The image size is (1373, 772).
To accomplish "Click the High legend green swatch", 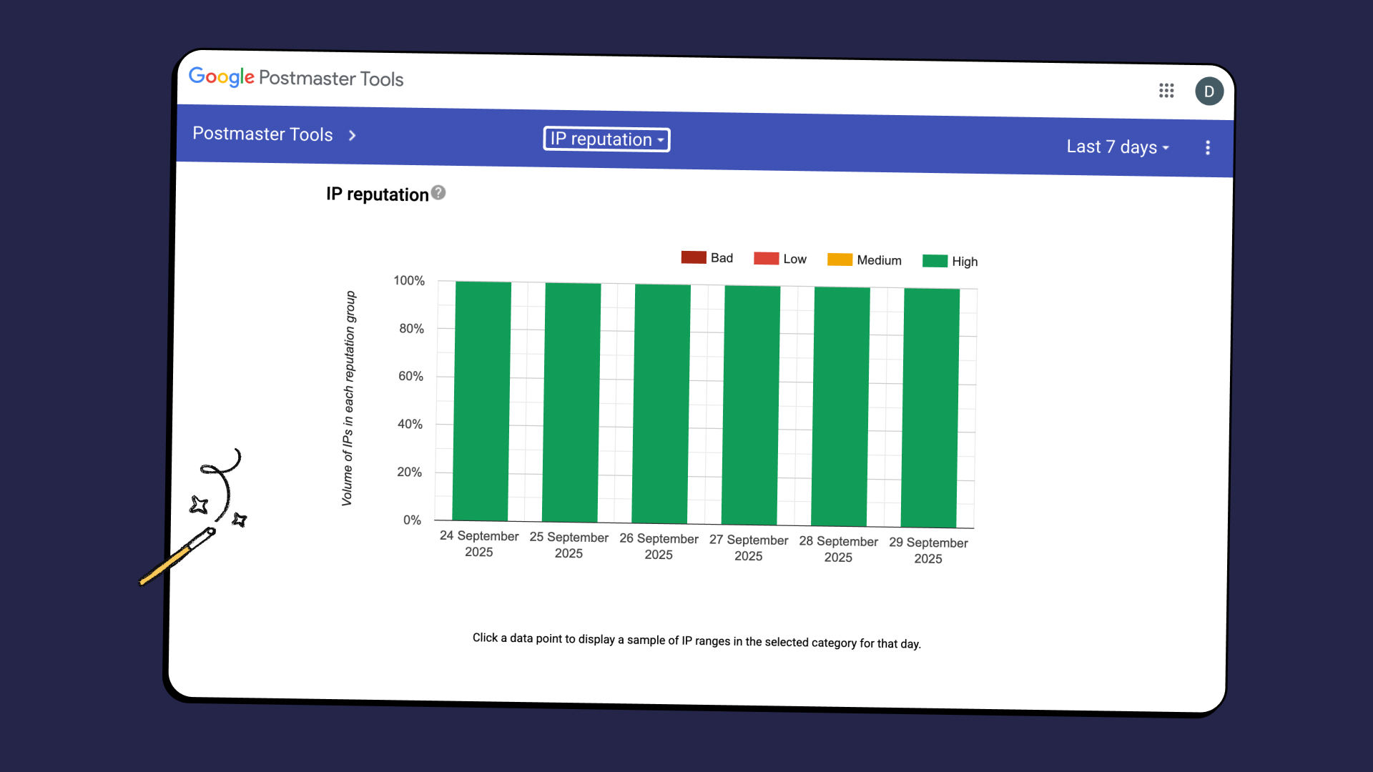I will 935,261.
